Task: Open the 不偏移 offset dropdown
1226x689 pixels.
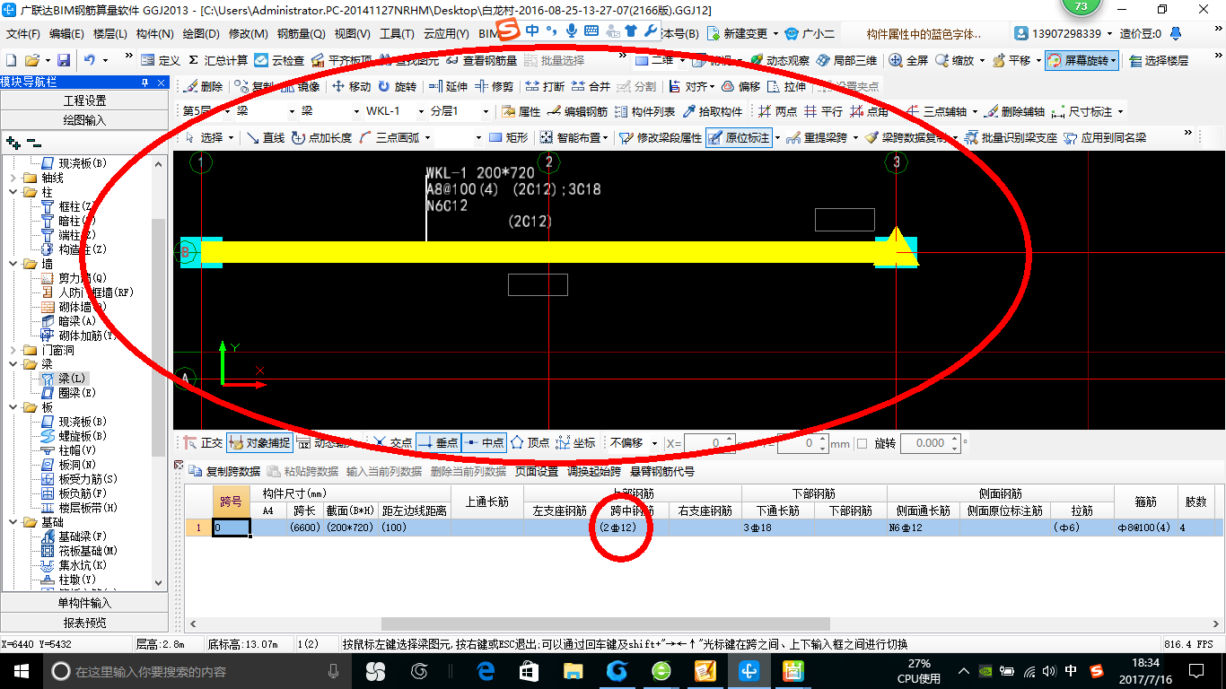Action: coord(635,443)
